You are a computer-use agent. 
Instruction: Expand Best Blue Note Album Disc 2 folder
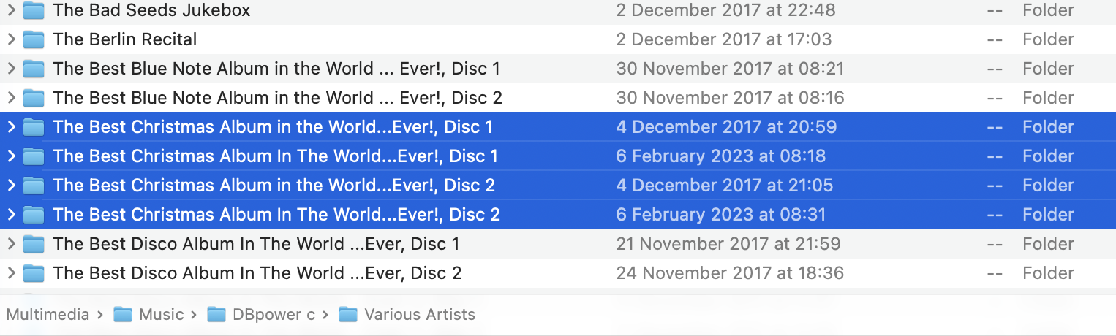click(11, 98)
